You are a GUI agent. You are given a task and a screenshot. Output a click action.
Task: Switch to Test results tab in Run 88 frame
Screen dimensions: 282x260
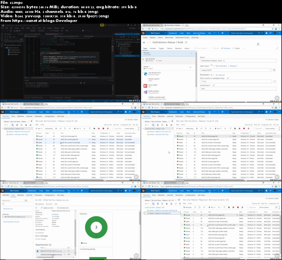tap(49, 204)
